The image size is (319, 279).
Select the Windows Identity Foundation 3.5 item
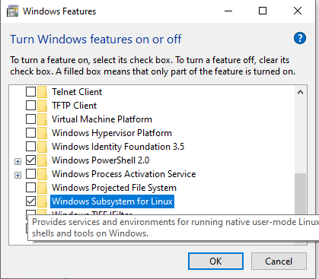[x=118, y=147]
